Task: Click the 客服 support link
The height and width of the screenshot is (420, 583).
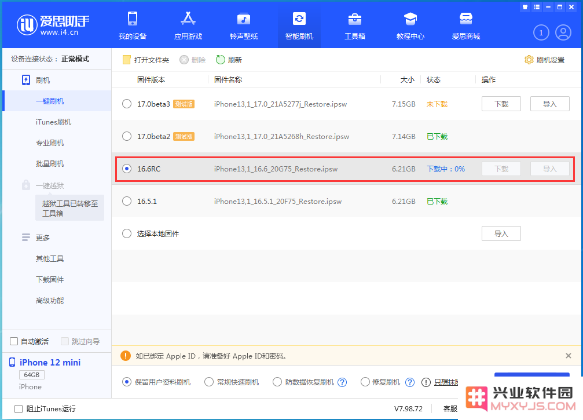Action: 450,409
